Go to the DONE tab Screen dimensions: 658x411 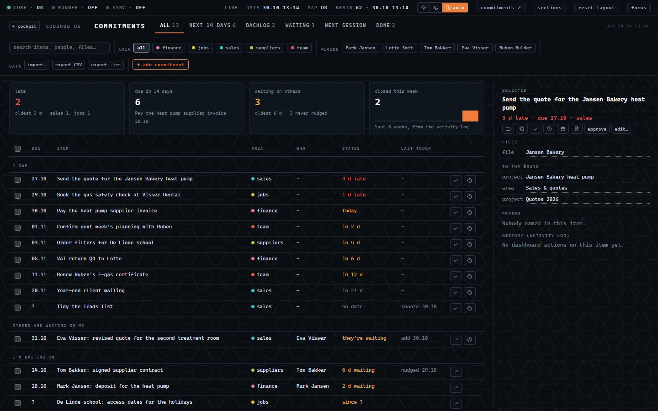[386, 26]
